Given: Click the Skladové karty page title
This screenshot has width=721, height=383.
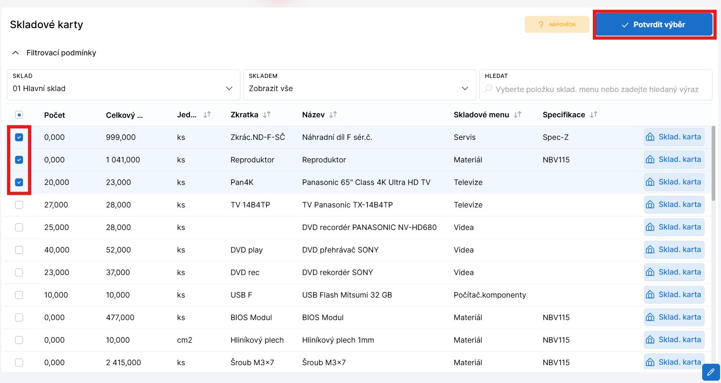Looking at the screenshot, I should pyautogui.click(x=47, y=24).
